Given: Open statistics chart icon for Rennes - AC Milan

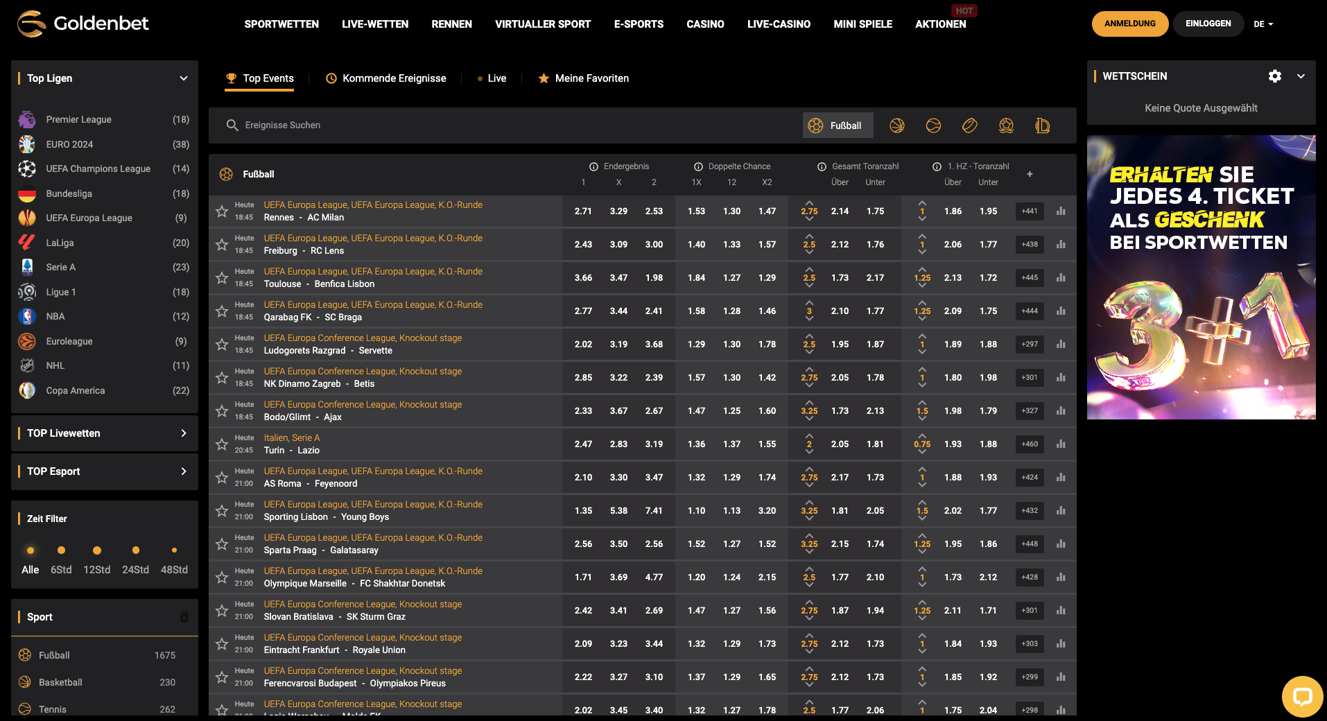Looking at the screenshot, I should coord(1061,211).
